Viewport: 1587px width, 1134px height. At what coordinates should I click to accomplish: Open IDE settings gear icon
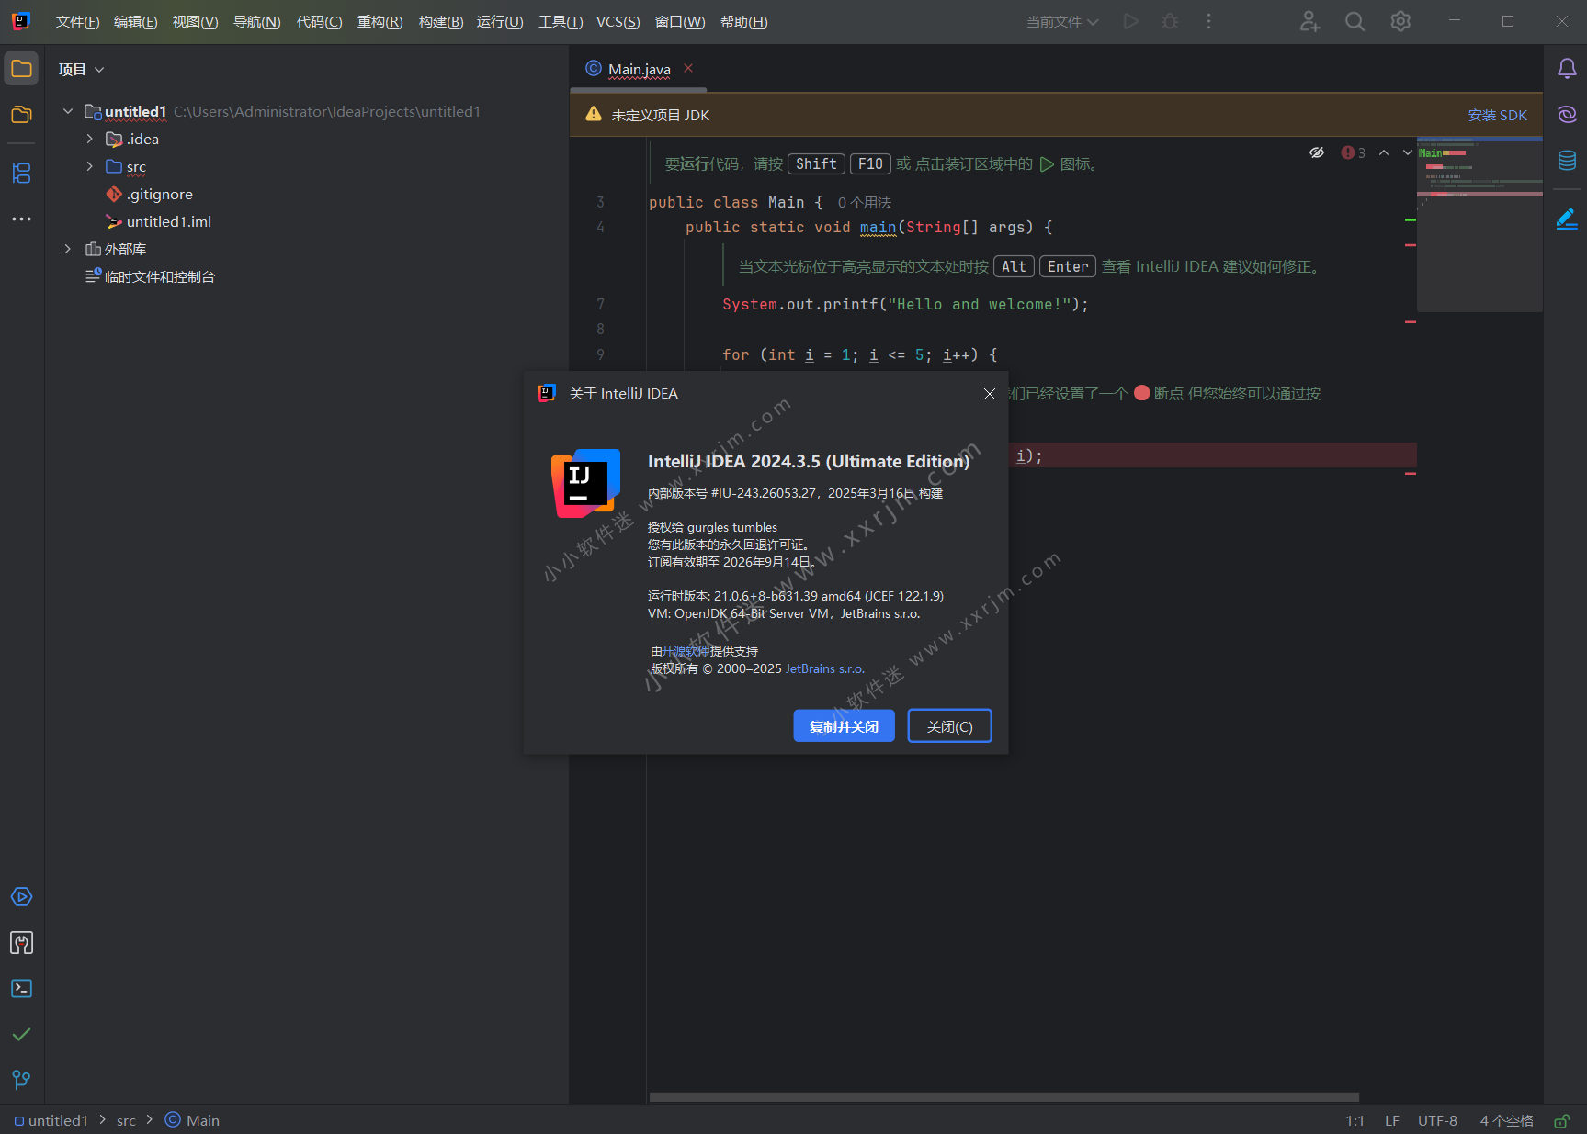1400,21
